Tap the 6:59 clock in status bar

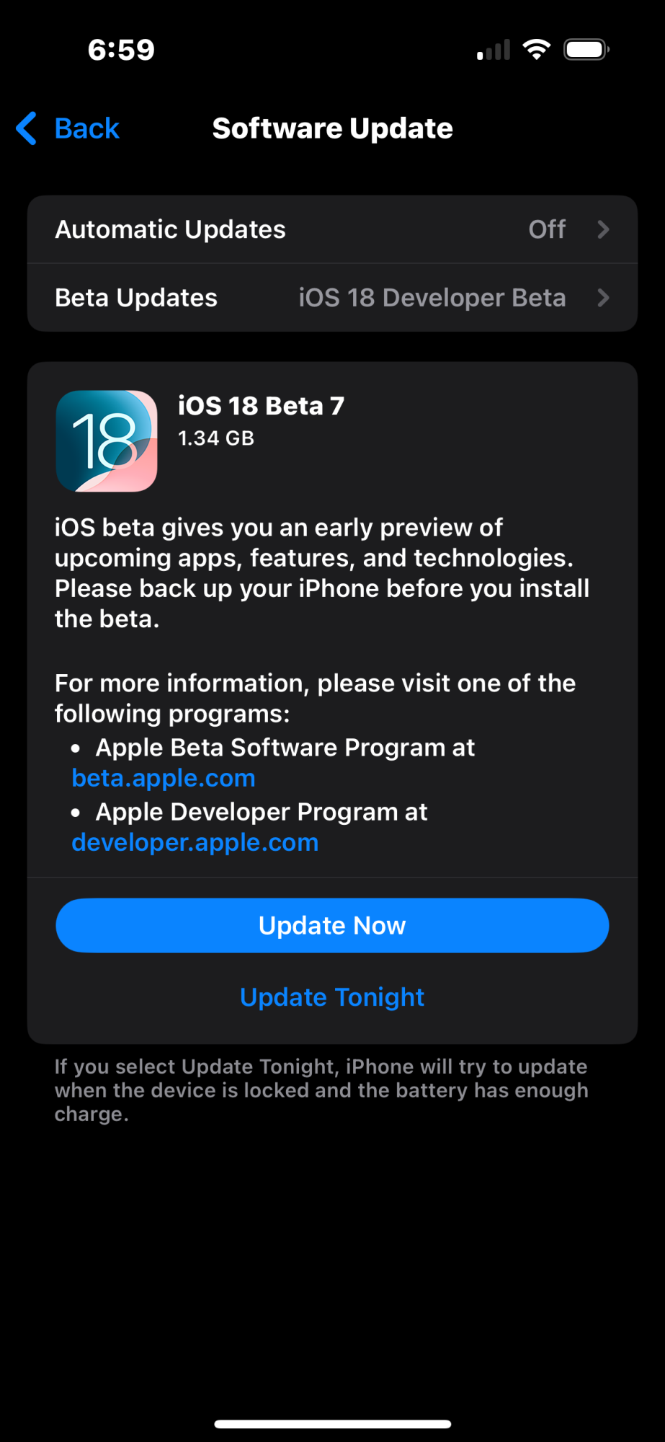(121, 50)
